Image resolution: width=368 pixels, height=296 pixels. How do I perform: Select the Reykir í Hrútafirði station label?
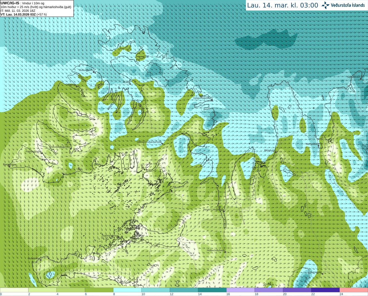pyautogui.click(x=213, y=209)
